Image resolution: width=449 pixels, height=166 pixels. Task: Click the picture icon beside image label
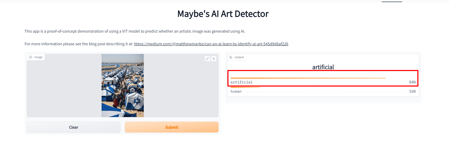pos(31,57)
